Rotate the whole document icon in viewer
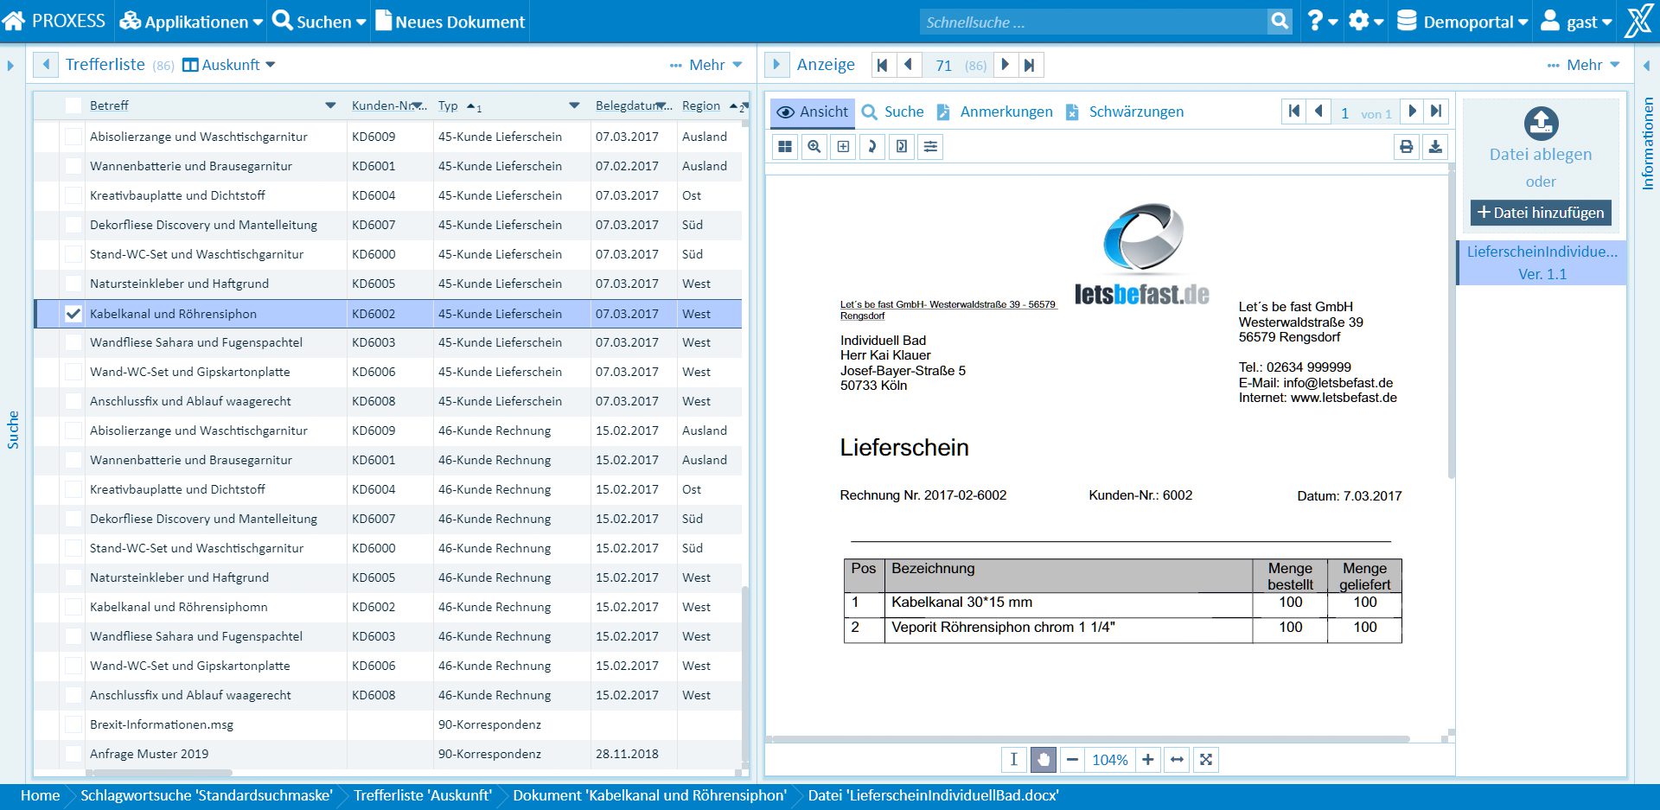The height and width of the screenshot is (810, 1660). coord(901,147)
